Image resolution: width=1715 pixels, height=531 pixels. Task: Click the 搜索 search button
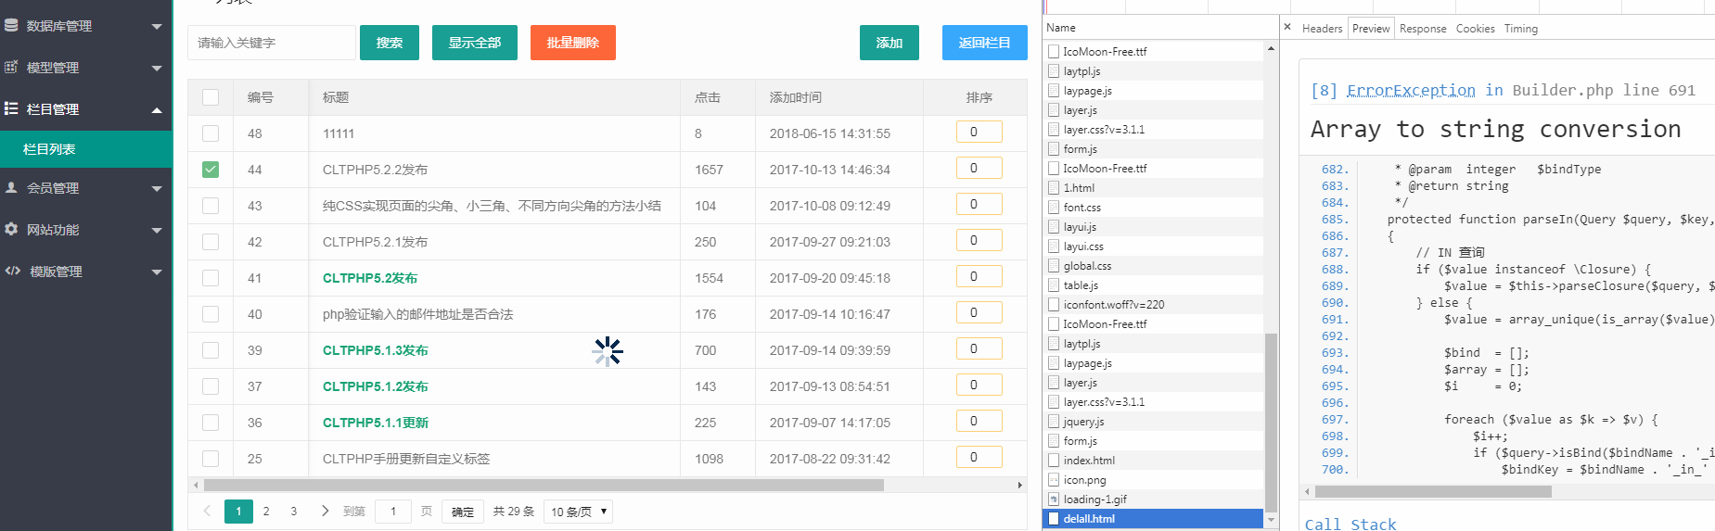tap(390, 43)
